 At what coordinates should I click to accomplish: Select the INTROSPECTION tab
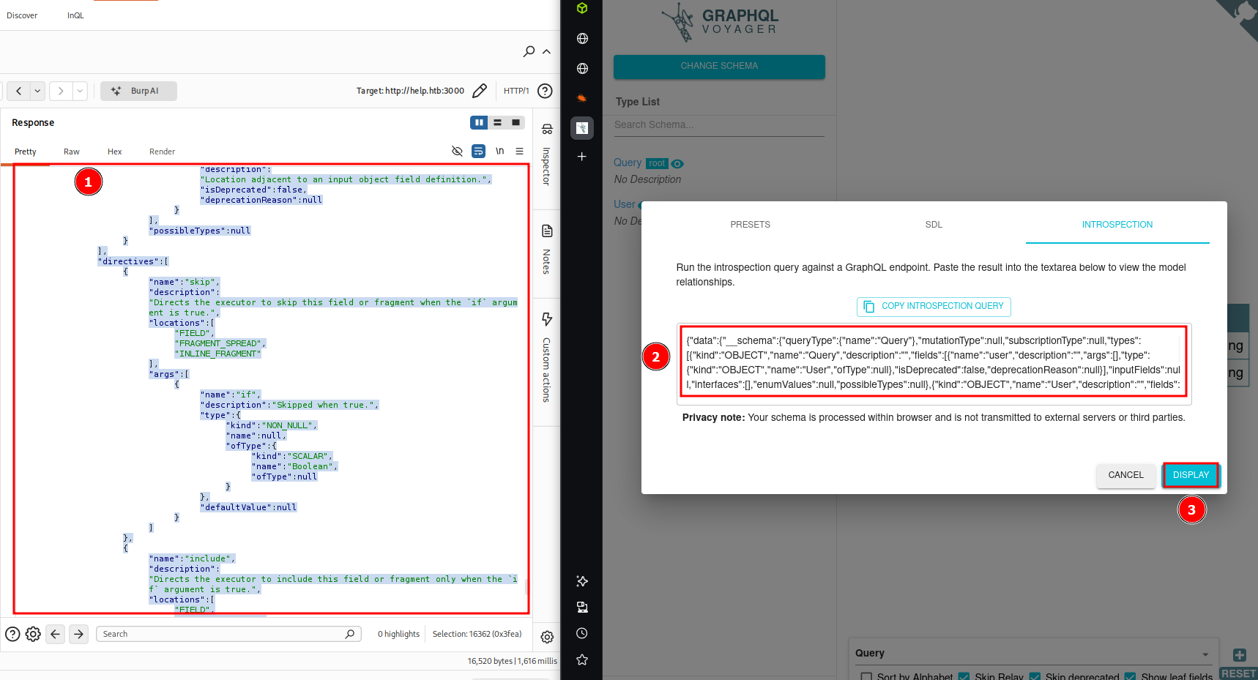point(1117,225)
